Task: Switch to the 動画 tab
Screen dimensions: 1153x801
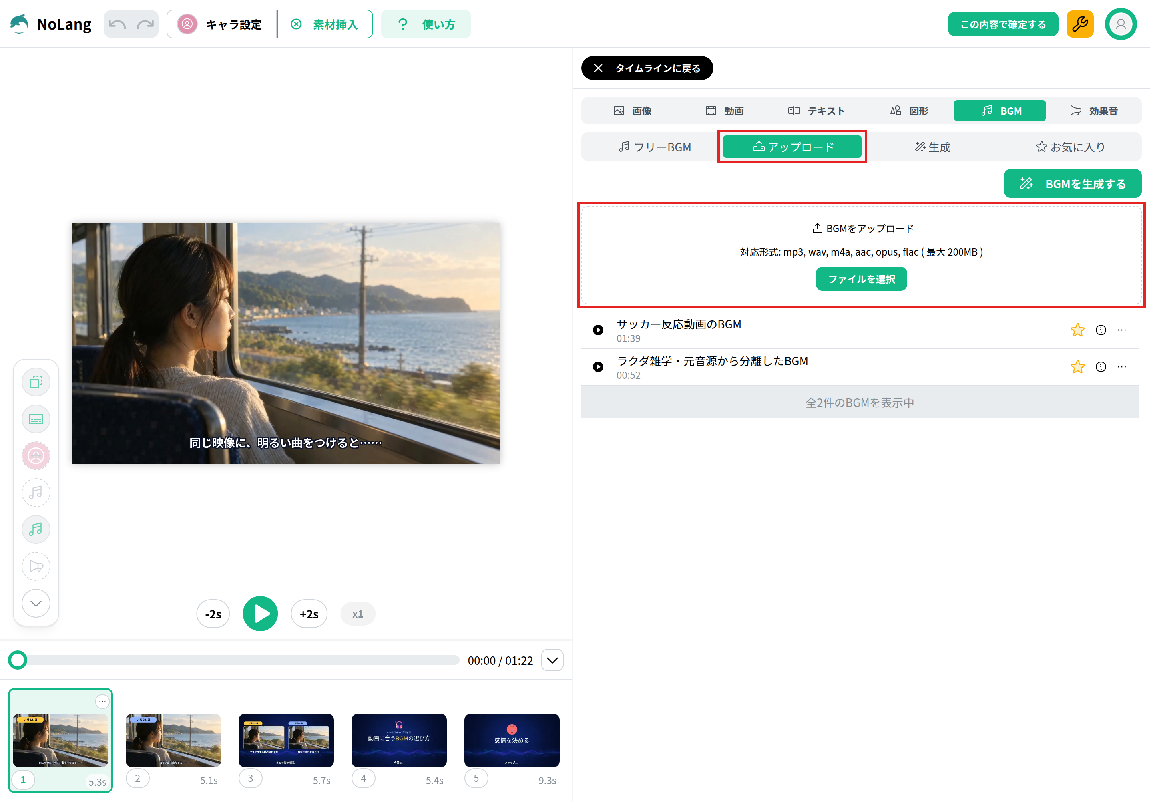Action: (725, 111)
